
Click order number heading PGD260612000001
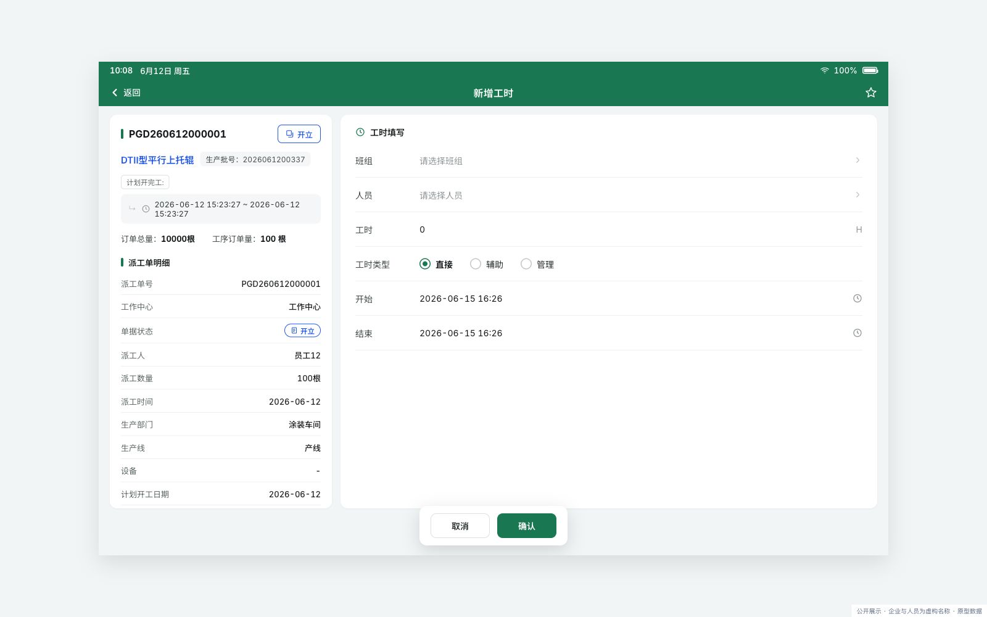click(x=178, y=134)
